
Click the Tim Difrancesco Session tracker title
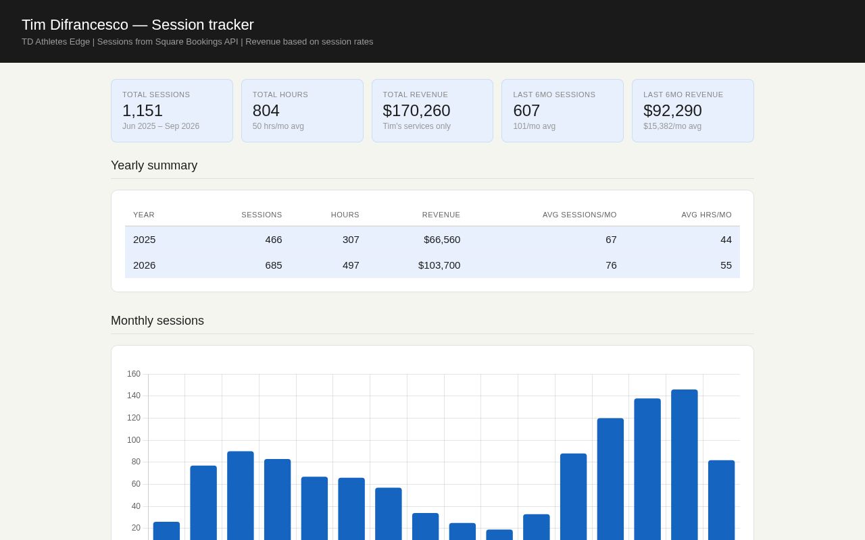138,24
